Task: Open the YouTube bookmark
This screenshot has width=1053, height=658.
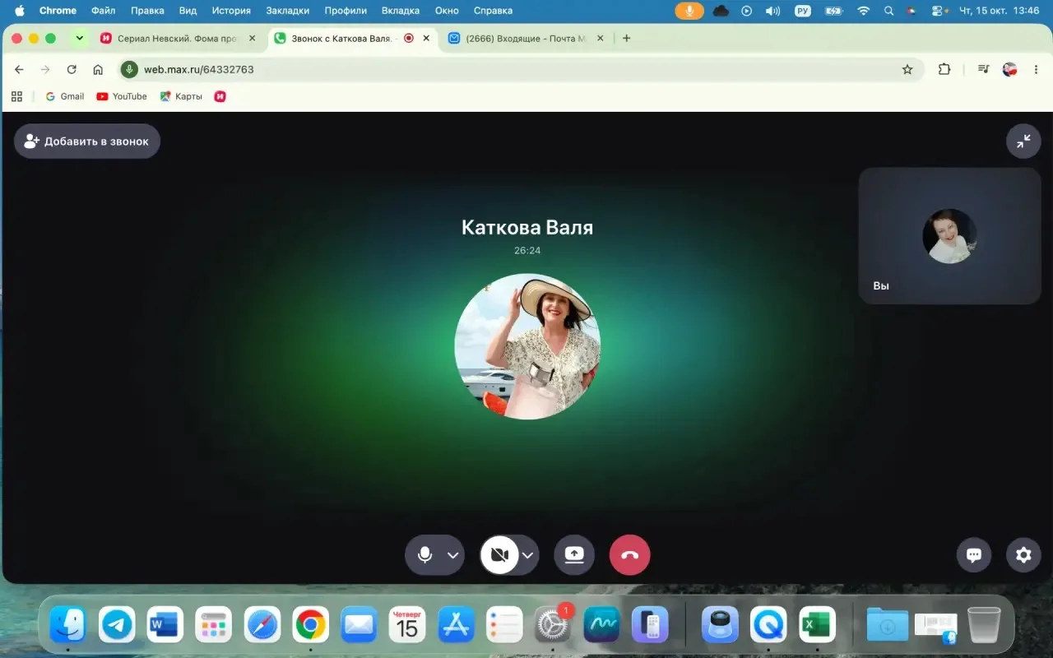Action: (x=122, y=96)
